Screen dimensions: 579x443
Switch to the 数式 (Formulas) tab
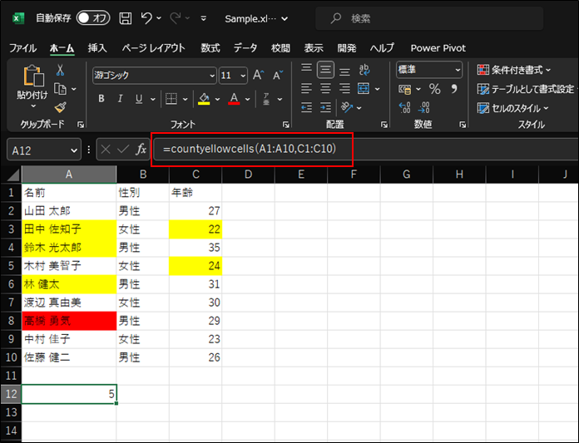click(x=210, y=48)
